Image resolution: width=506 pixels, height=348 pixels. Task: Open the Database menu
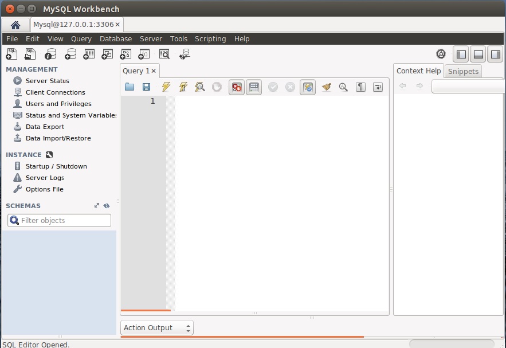click(115, 39)
